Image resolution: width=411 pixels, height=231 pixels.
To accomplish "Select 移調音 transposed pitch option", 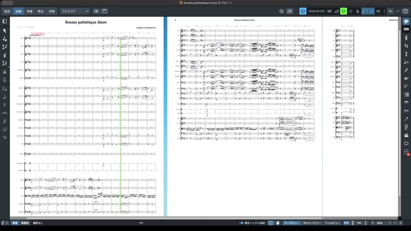I will [25, 223].
